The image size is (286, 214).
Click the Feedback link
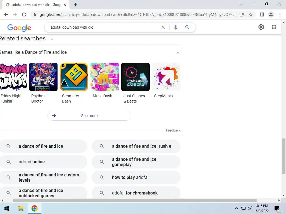(x=173, y=130)
